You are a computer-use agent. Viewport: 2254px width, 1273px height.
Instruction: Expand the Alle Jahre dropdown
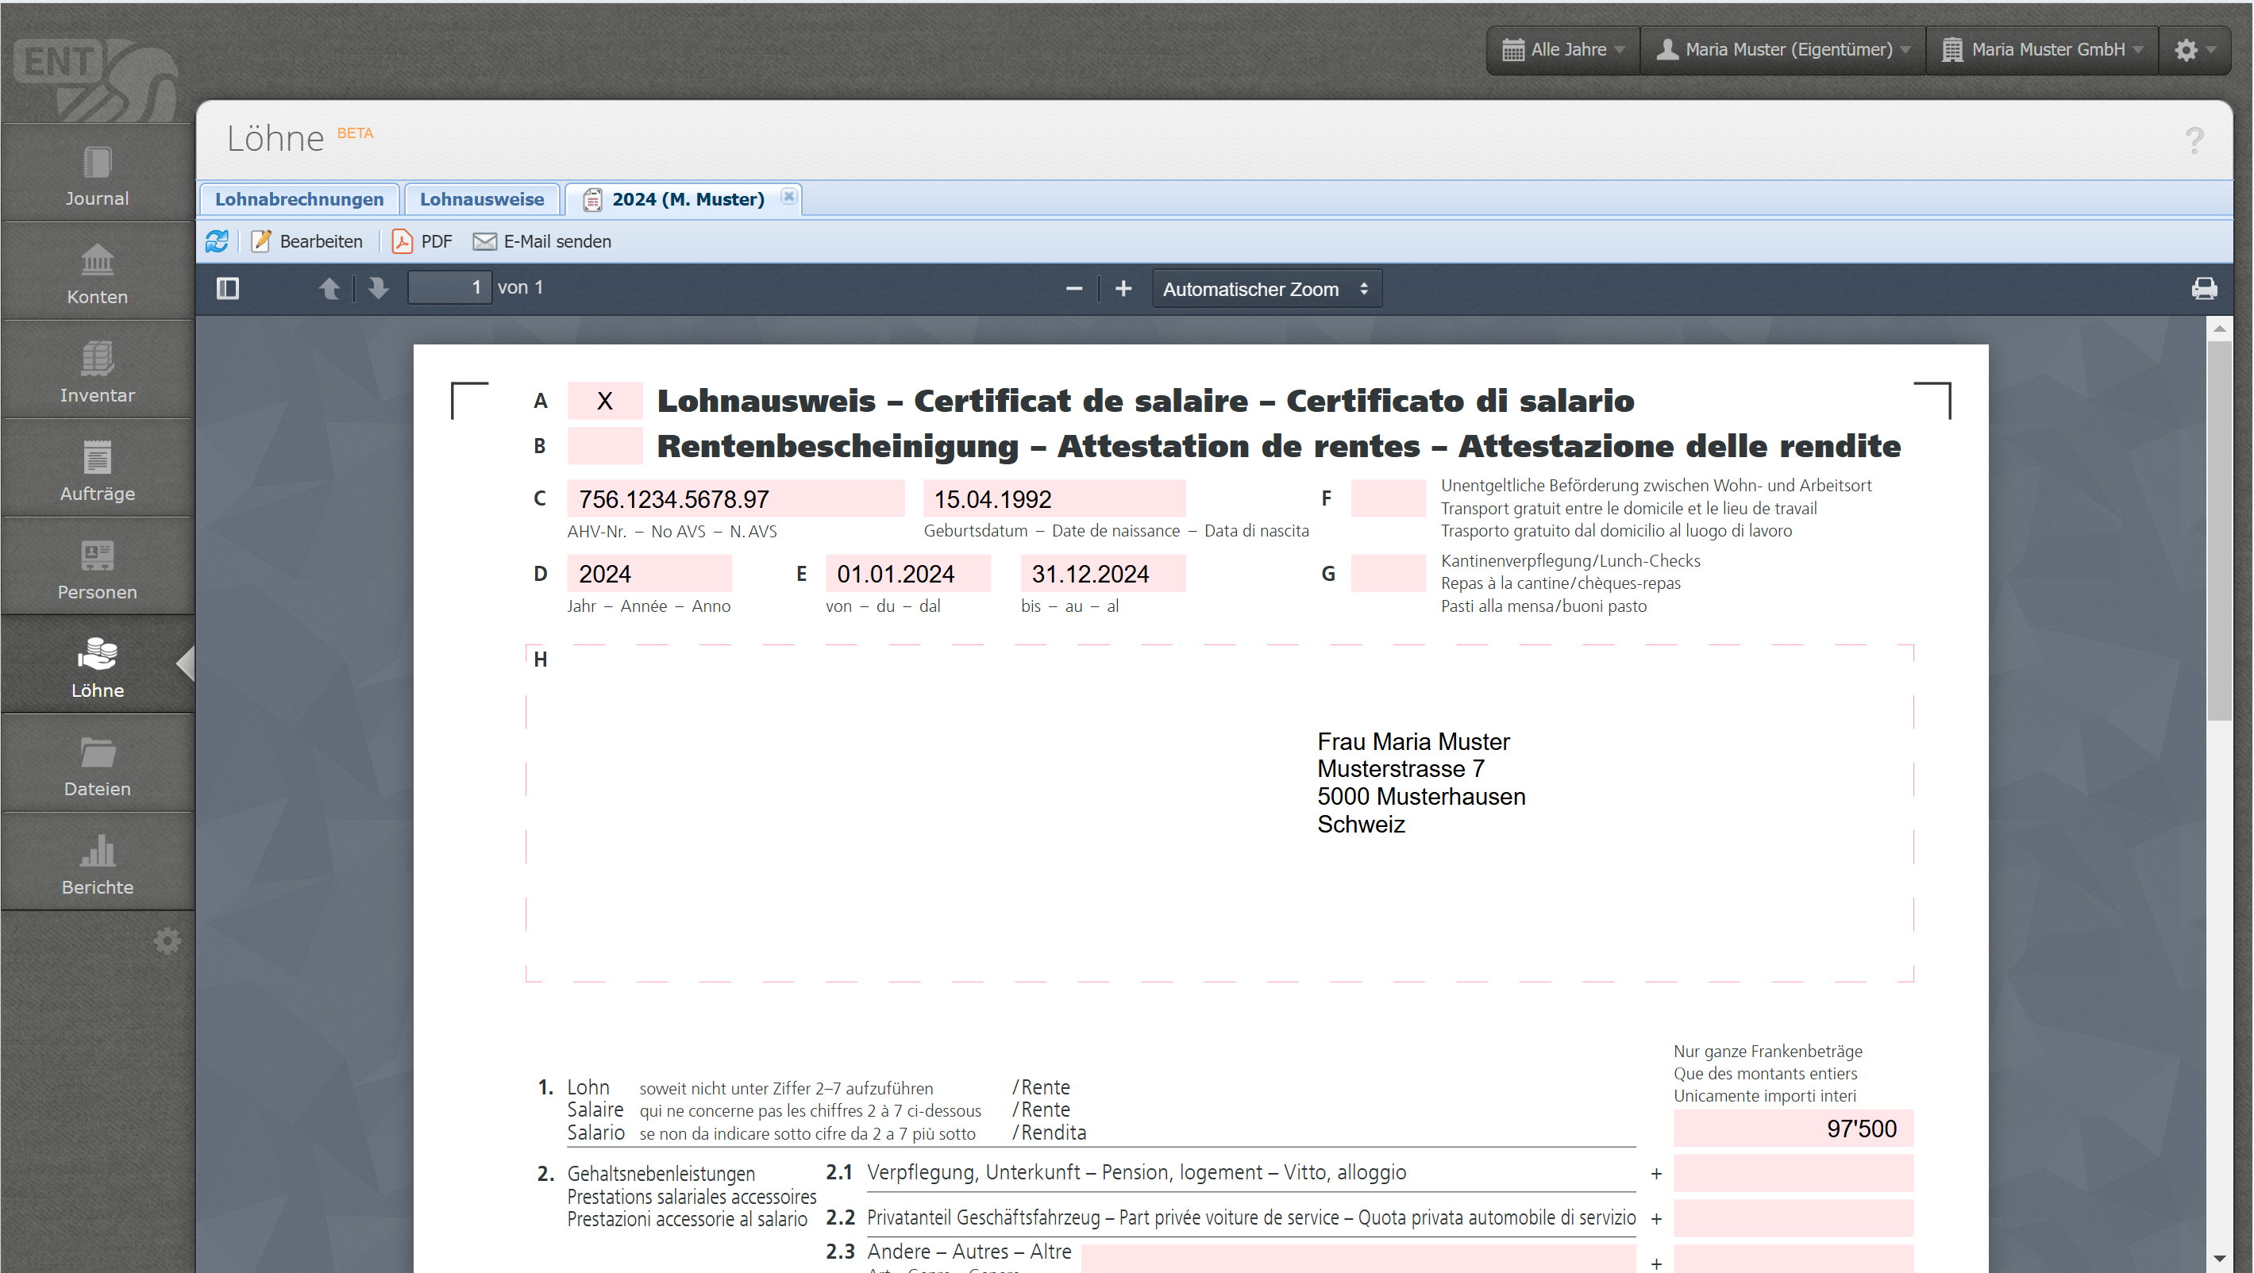coord(1562,50)
